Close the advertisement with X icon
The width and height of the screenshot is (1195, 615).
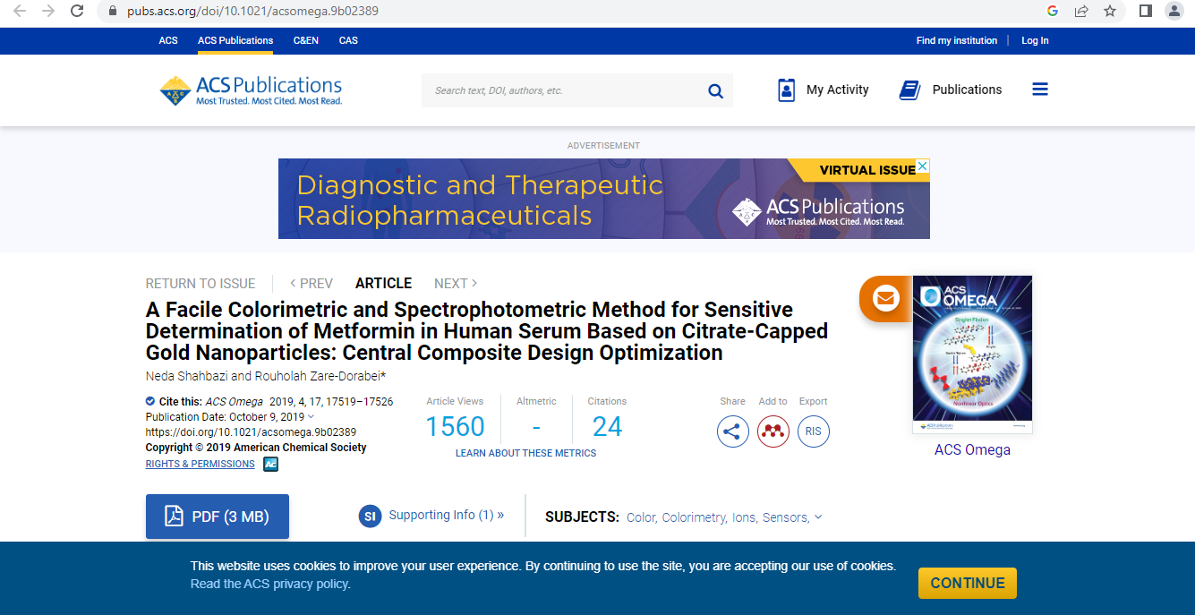pyautogui.click(x=923, y=166)
